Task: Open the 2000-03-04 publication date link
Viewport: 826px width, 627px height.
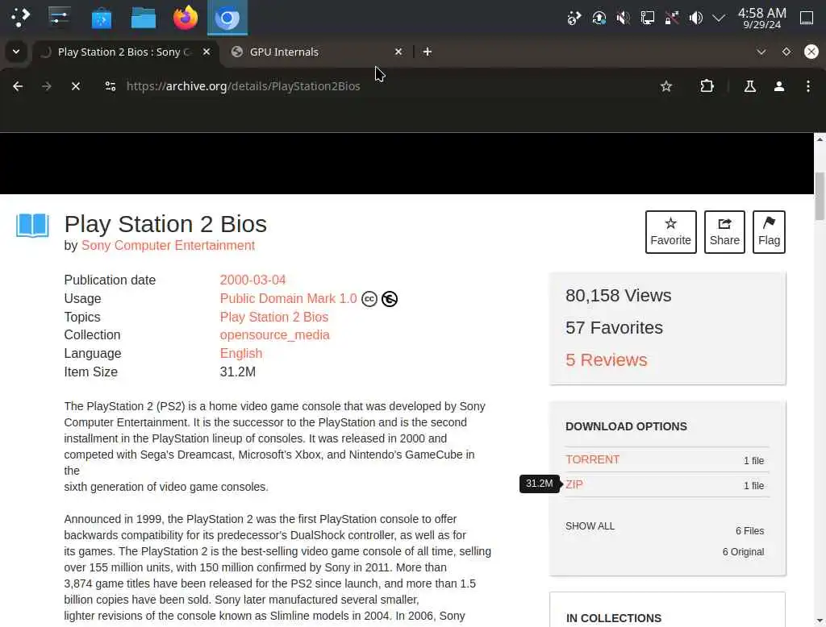Action: coord(252,280)
